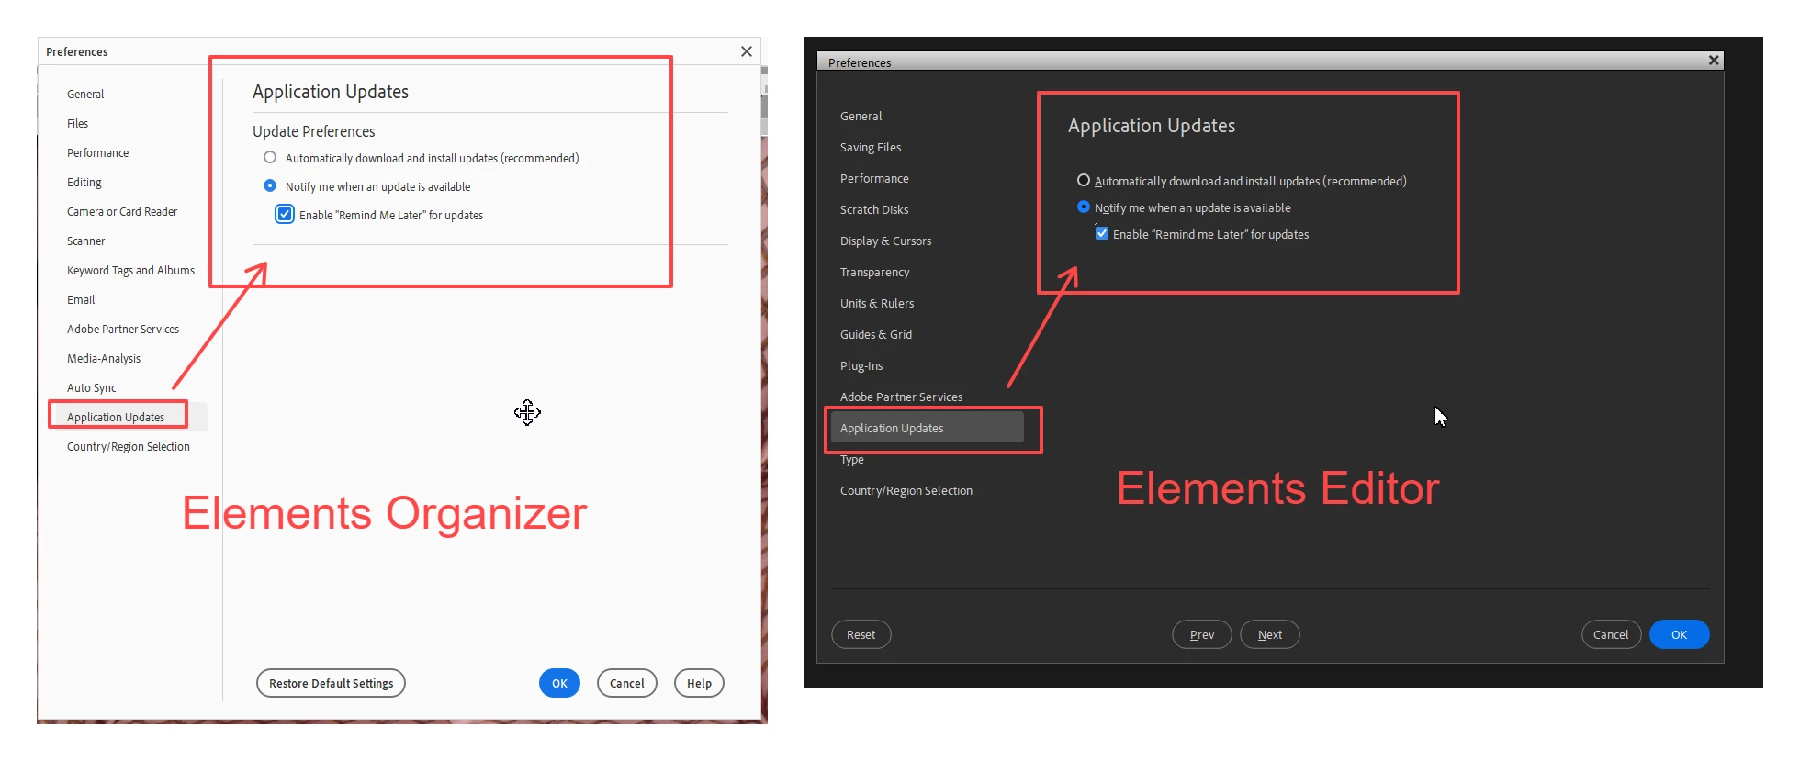
Task: Open Email category in Organizer Preferences
Action: 81,299
